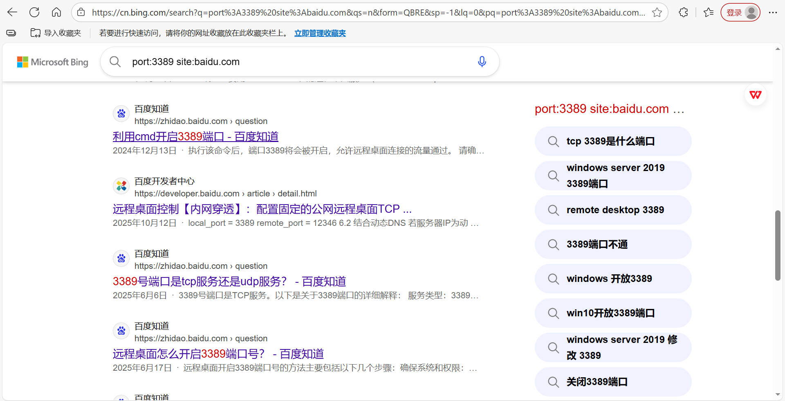Screen dimensions: 785x401
Task: Select related search remote desktop 3389
Action: [x=613, y=210]
